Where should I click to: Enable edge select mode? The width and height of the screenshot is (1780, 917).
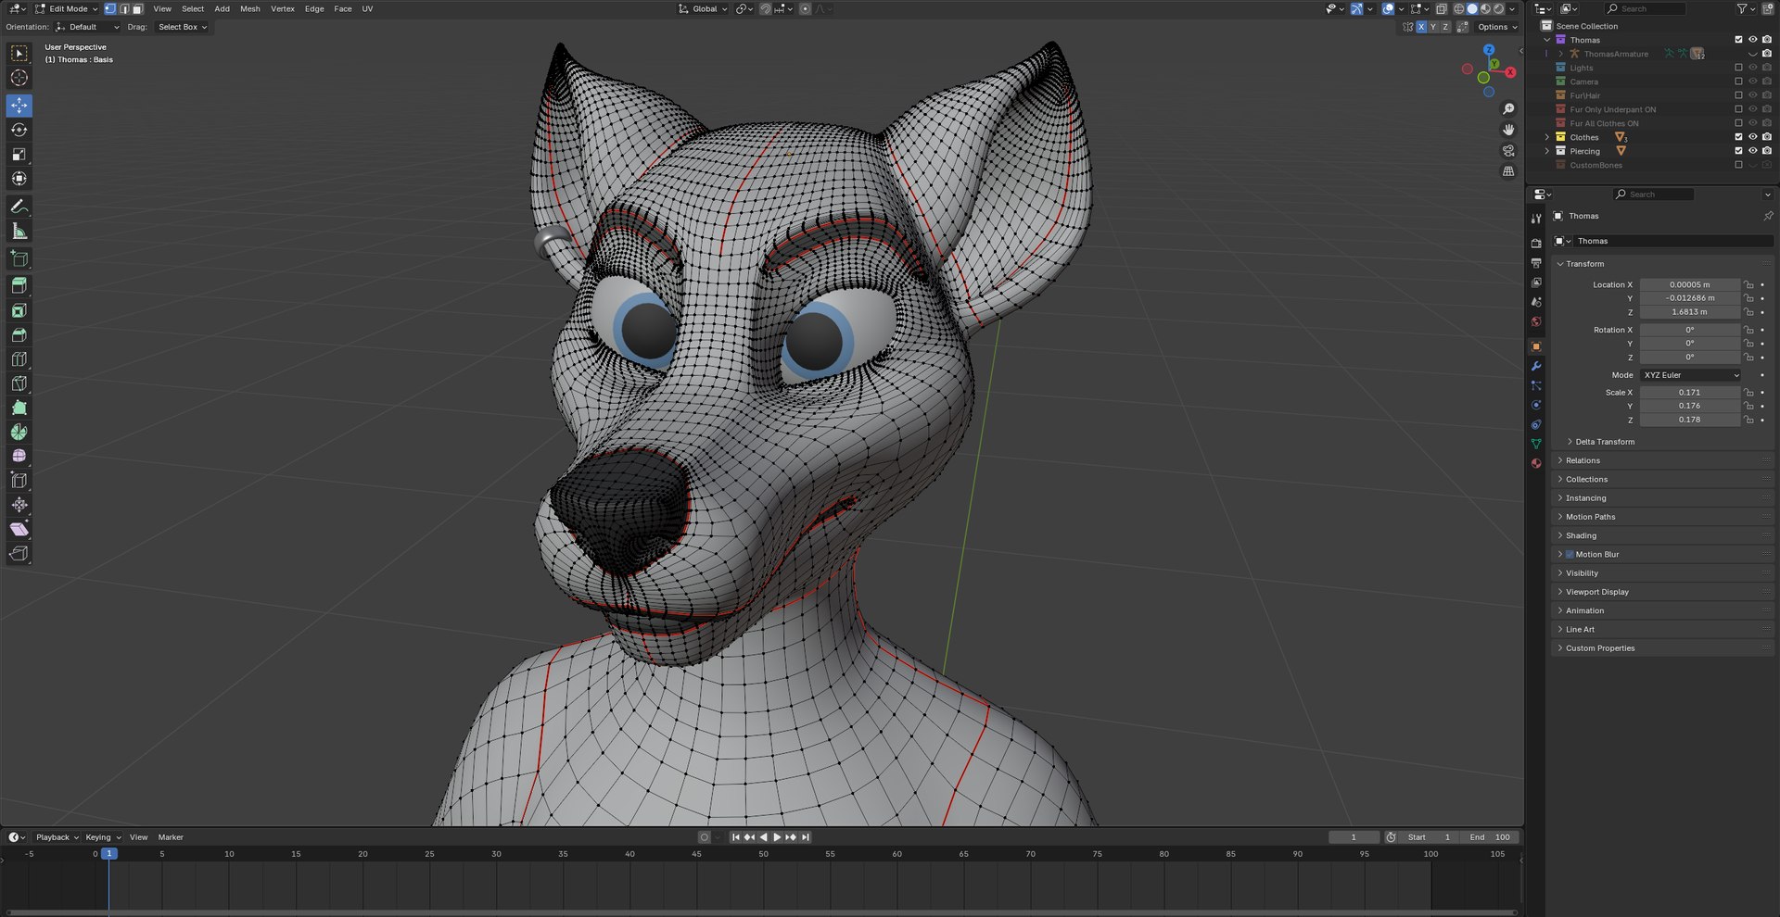pos(124,8)
